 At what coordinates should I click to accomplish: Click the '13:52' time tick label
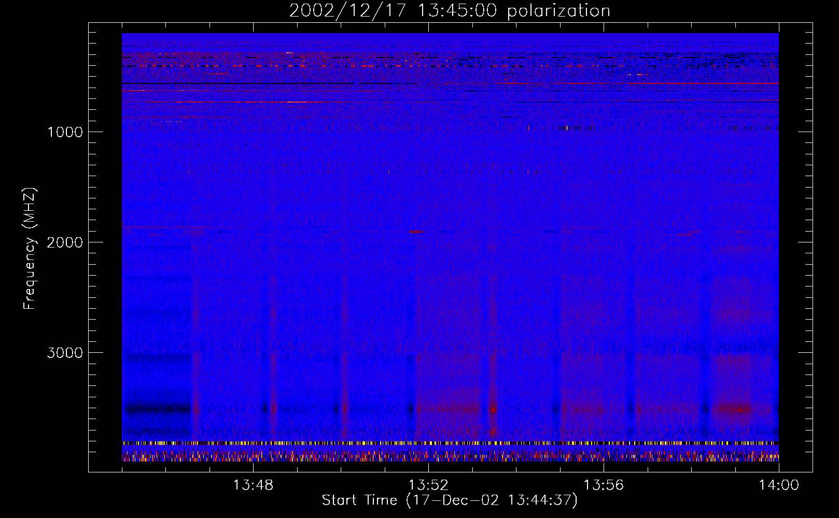click(428, 485)
